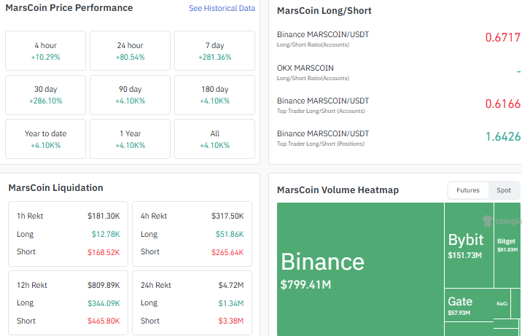Click the 24h long liquidation $1.34M
The image size is (522, 336).
point(230,303)
